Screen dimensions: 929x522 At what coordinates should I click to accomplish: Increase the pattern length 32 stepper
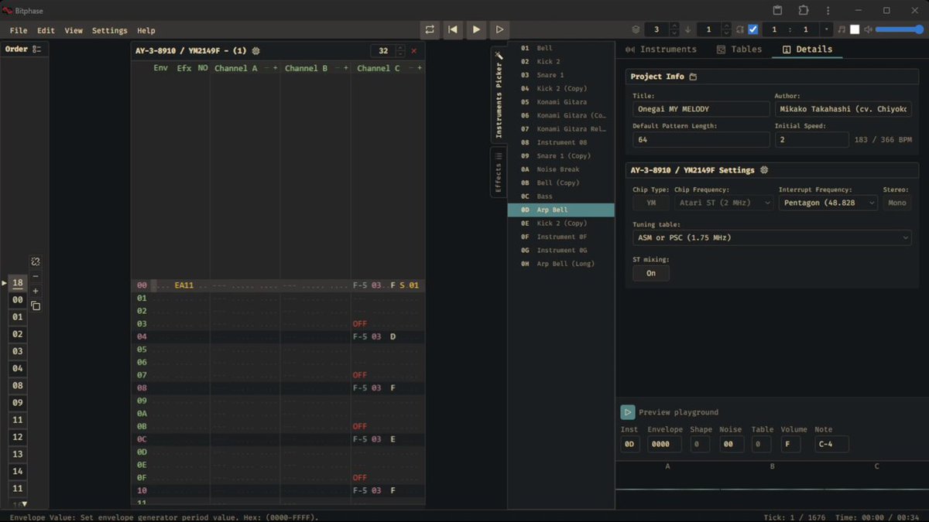[400, 47]
